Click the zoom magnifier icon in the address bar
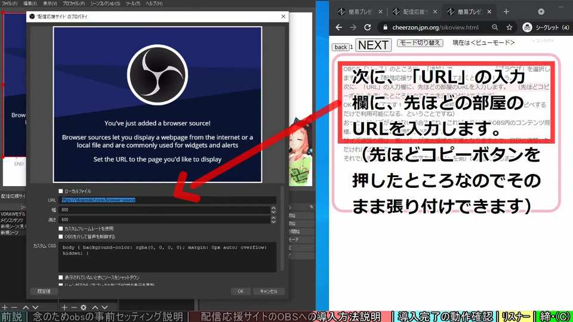The height and width of the screenshot is (322, 573). 495,27
